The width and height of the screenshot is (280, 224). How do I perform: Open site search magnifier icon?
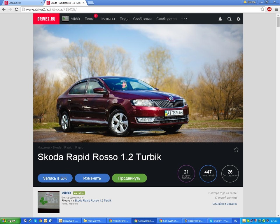pos(230,19)
